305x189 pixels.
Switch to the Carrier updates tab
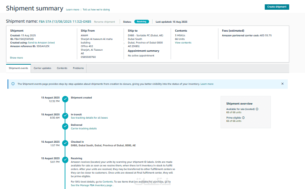click(x=42, y=68)
